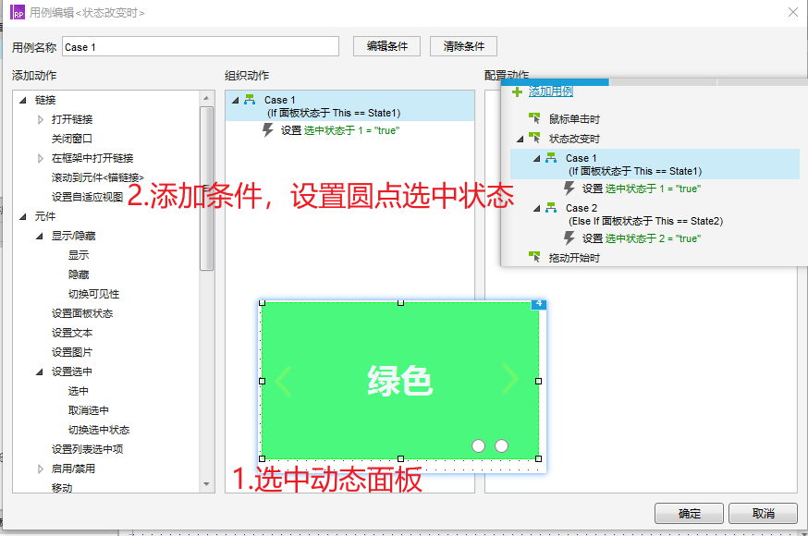808x536 pixels.
Task: Click the 清除条件 button
Action: pos(463,46)
